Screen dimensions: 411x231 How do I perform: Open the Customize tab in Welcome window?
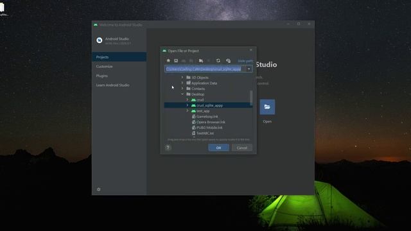coord(119,66)
